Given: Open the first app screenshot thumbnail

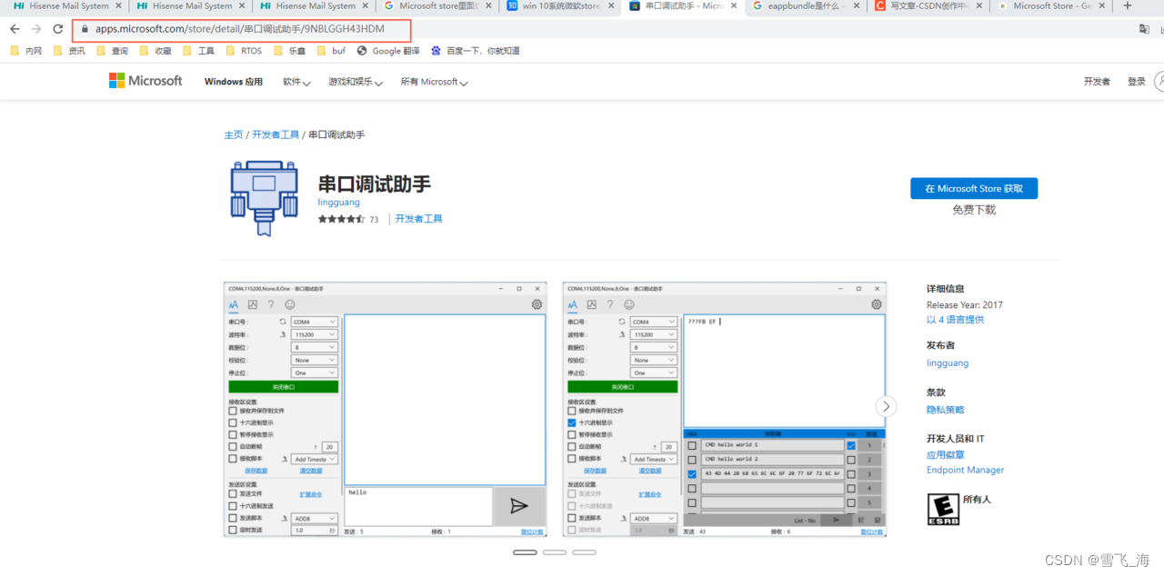Looking at the screenshot, I should (x=386, y=409).
